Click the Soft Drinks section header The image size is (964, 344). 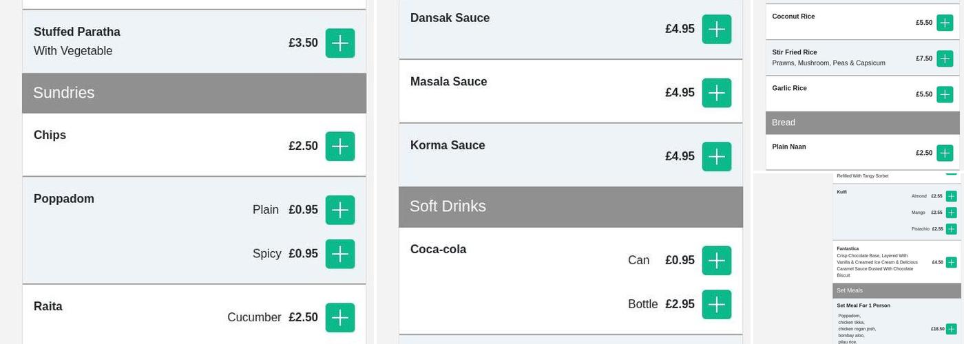tap(570, 206)
